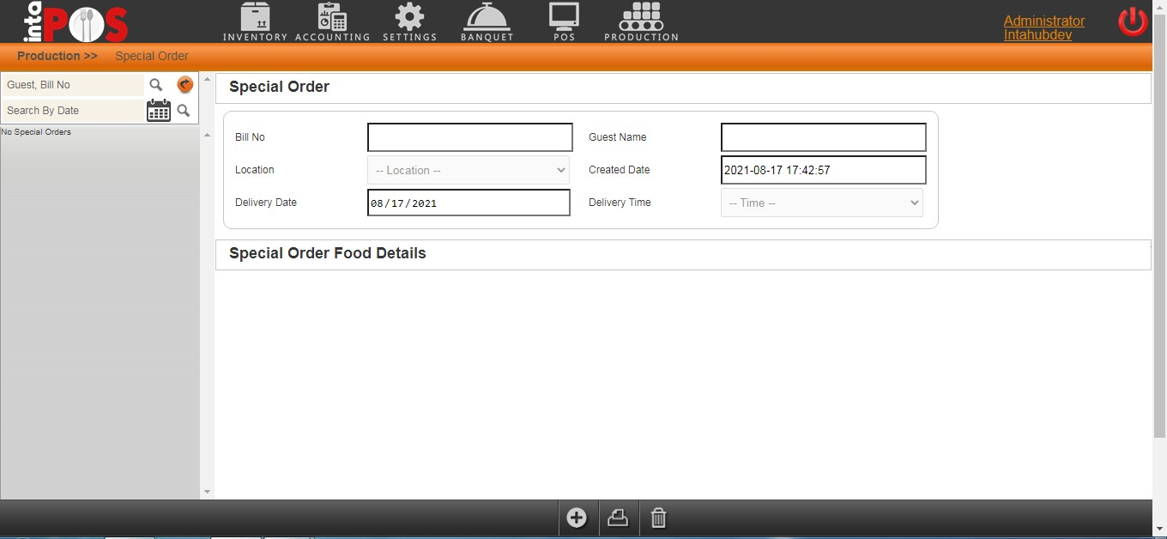Open the Production module menu
The height and width of the screenshot is (539, 1167).
641,22
